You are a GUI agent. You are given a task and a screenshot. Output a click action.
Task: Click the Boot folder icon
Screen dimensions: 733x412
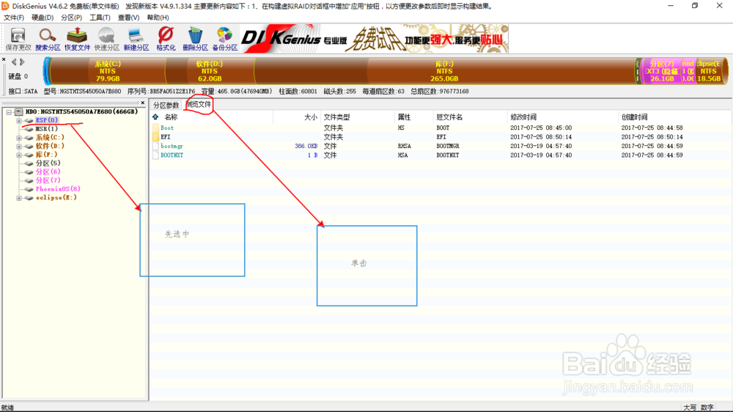tap(155, 128)
